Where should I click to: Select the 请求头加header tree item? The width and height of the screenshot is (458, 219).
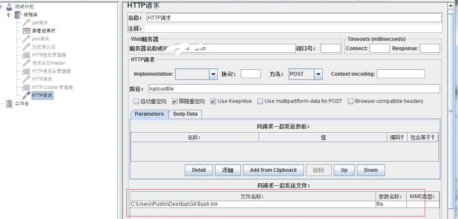click(x=49, y=63)
